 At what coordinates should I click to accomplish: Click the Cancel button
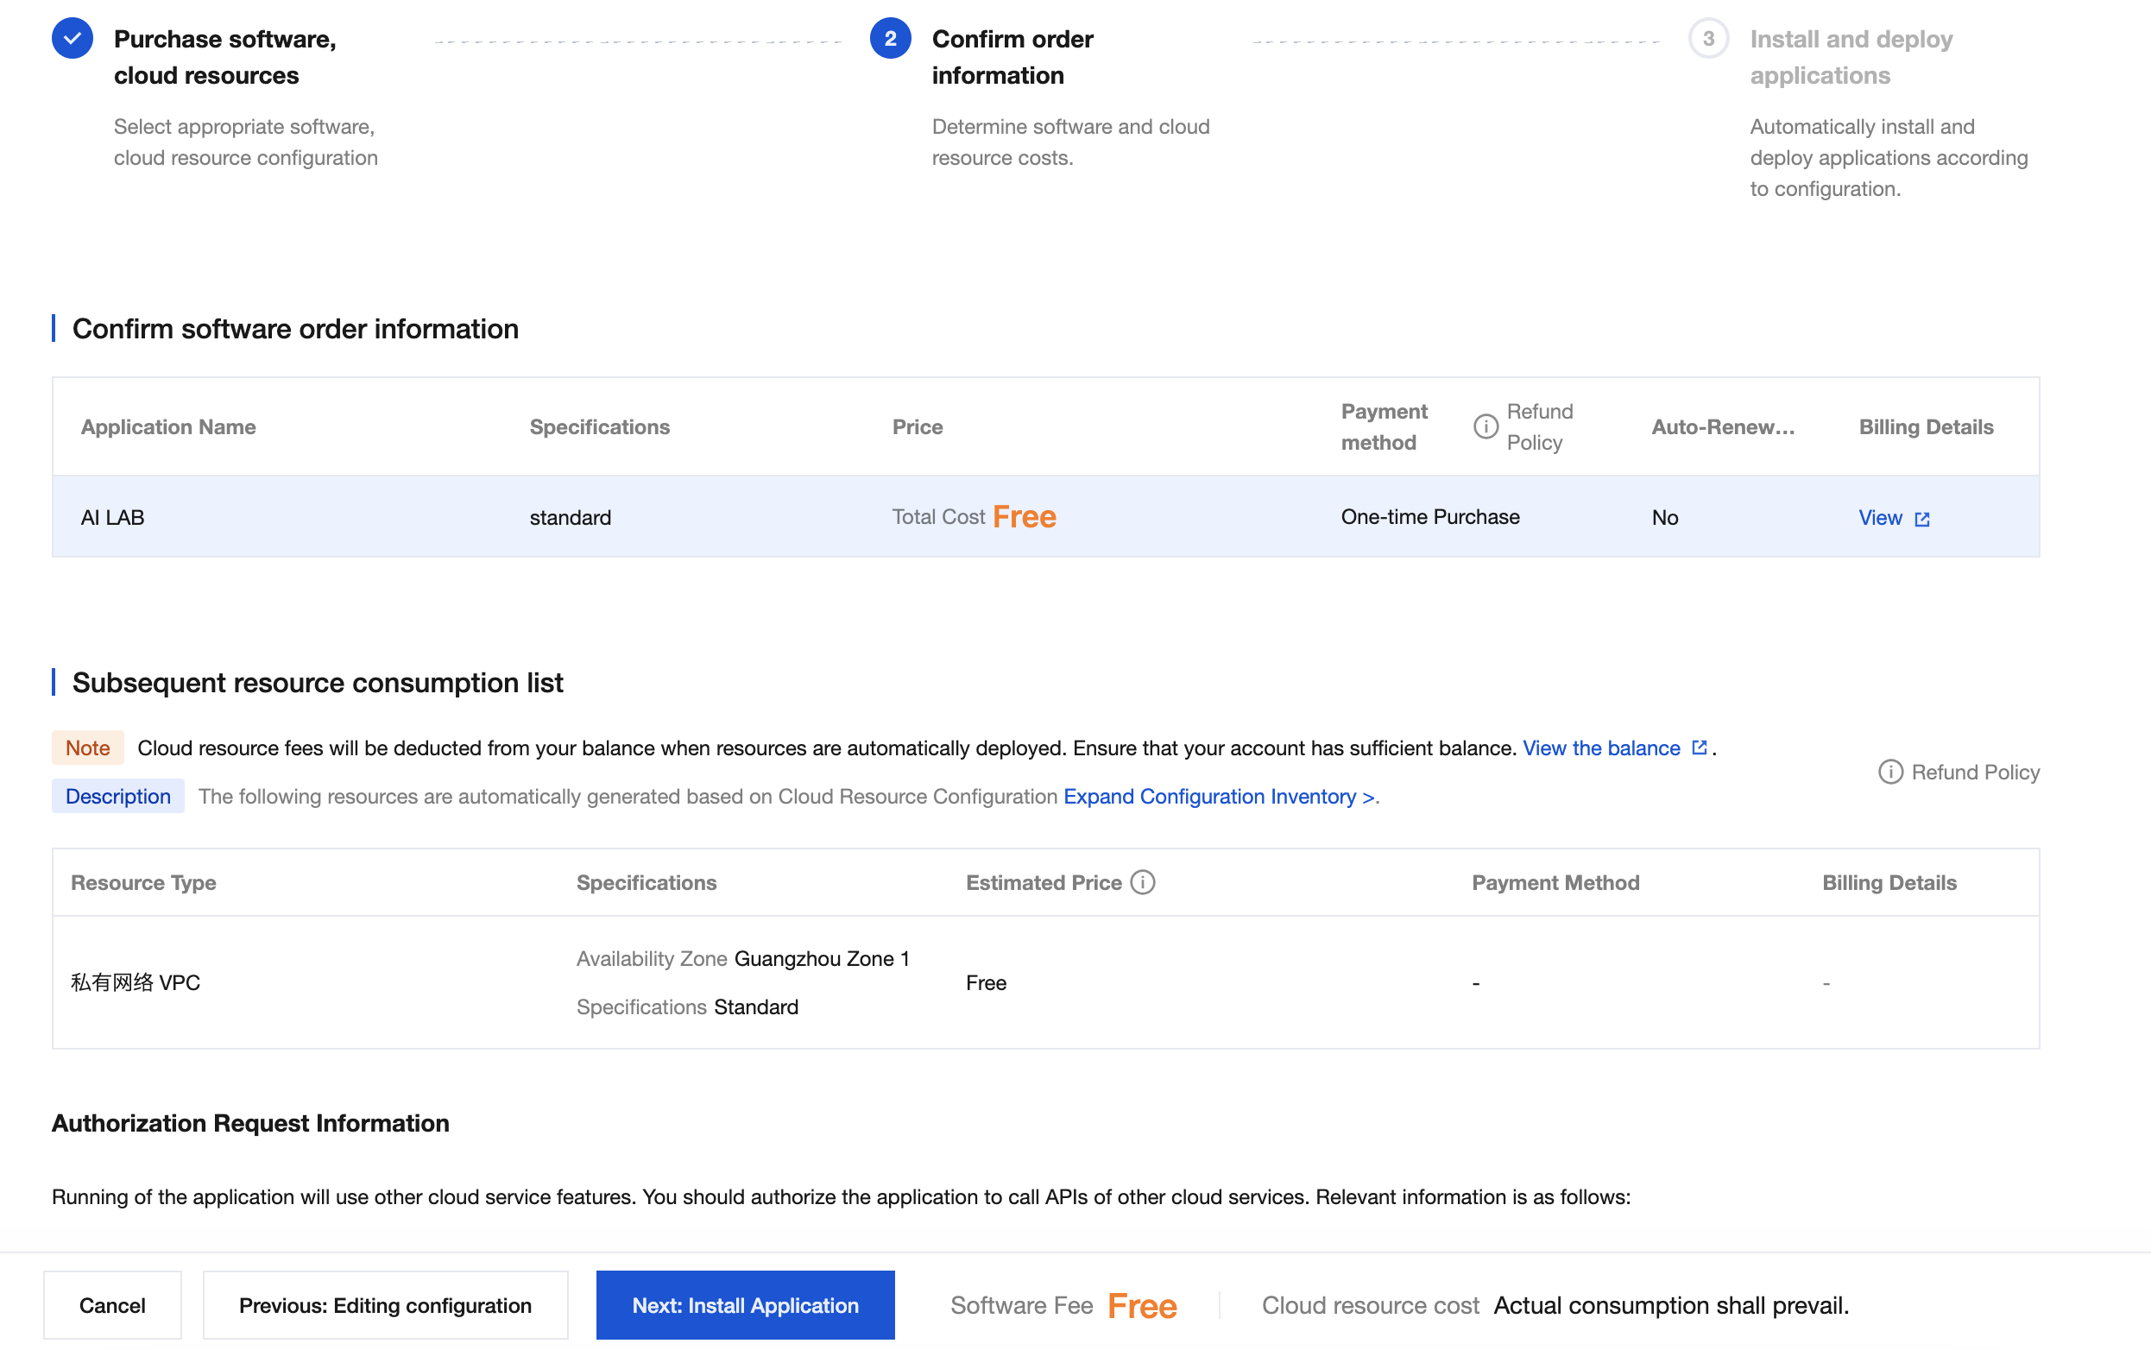[x=112, y=1304]
